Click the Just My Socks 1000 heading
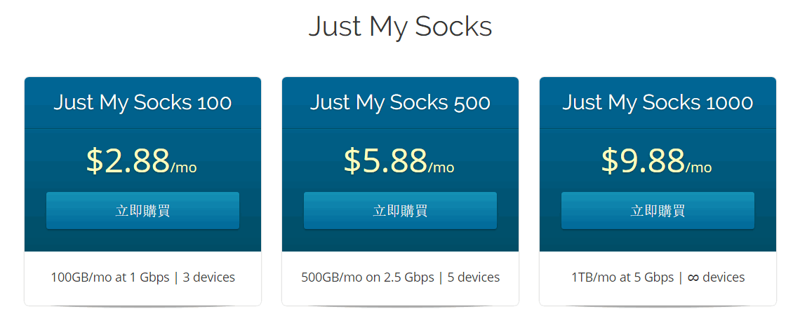793x330 pixels. [658, 102]
